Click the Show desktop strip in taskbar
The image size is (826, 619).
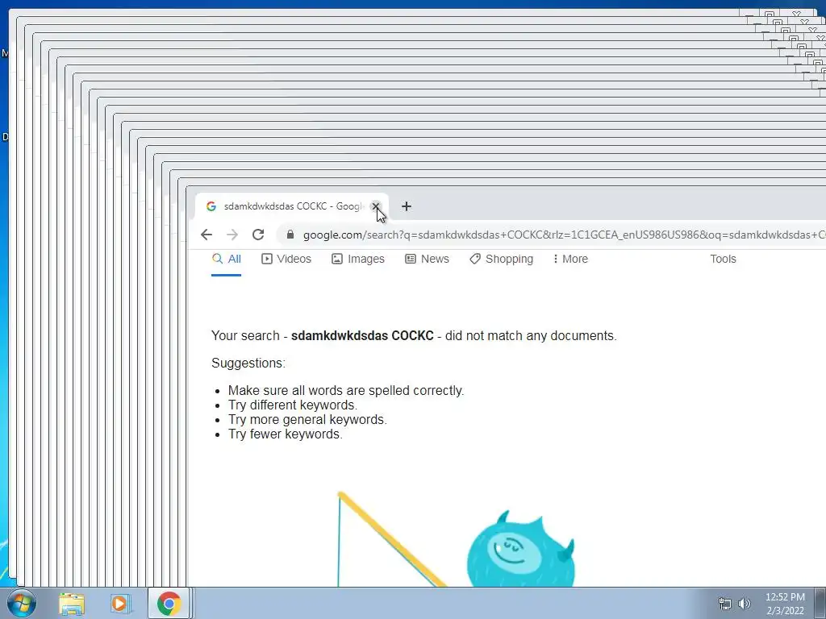(x=820, y=603)
